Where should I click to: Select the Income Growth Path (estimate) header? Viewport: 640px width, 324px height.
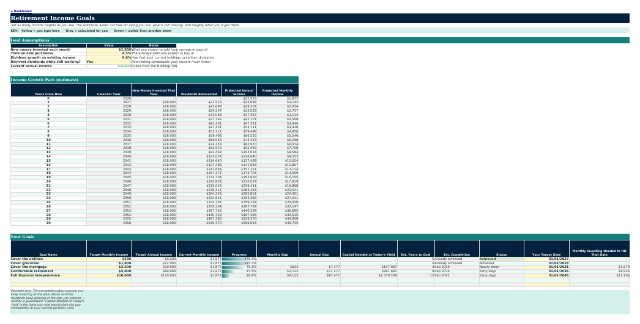point(154,80)
